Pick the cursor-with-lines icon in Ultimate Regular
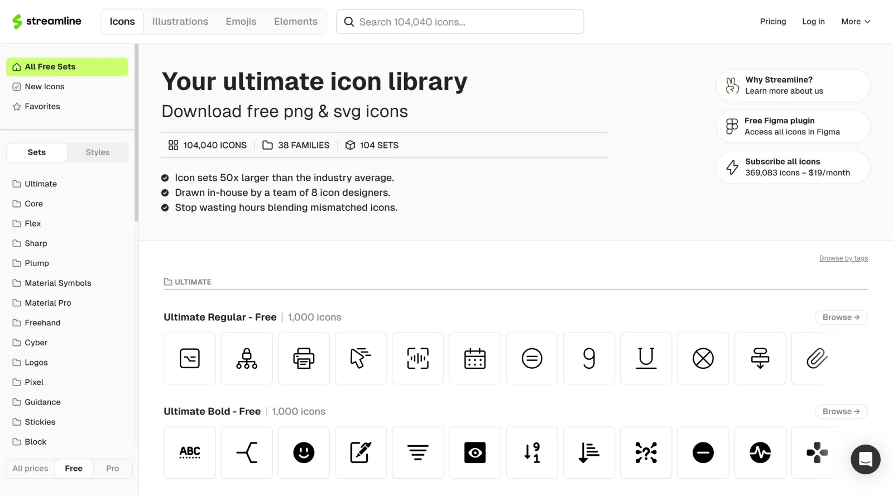The image size is (893, 496). coord(361,358)
